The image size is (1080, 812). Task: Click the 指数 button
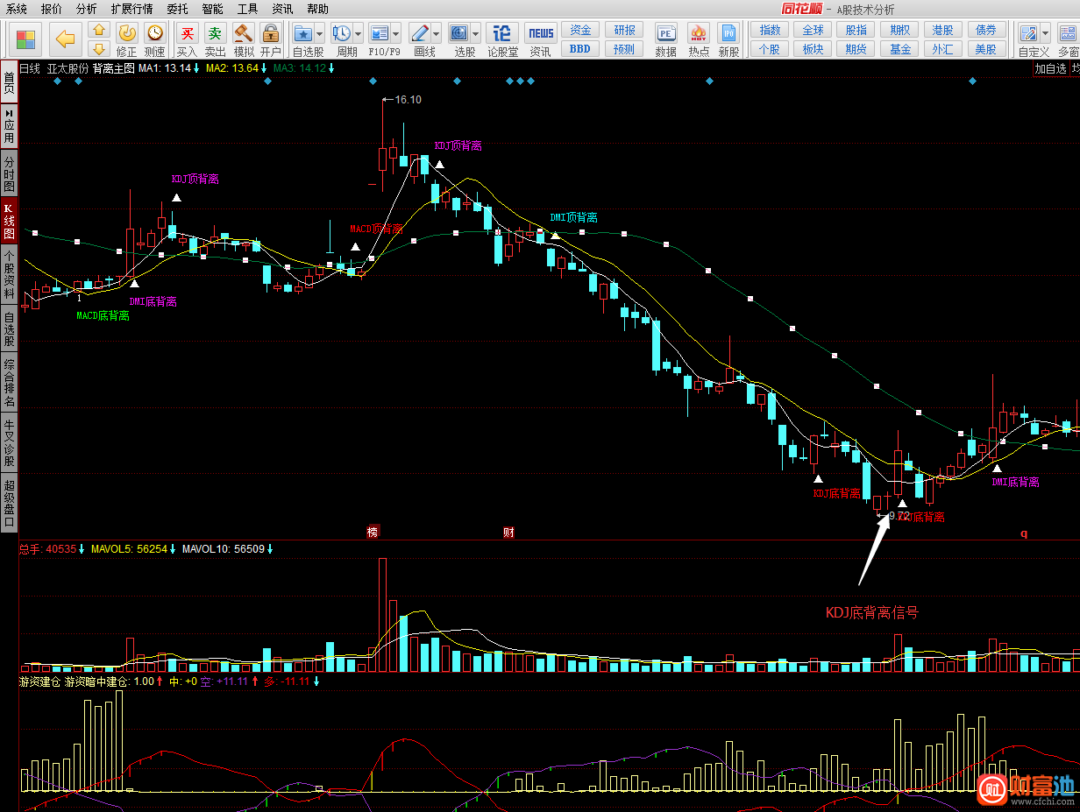(770, 30)
